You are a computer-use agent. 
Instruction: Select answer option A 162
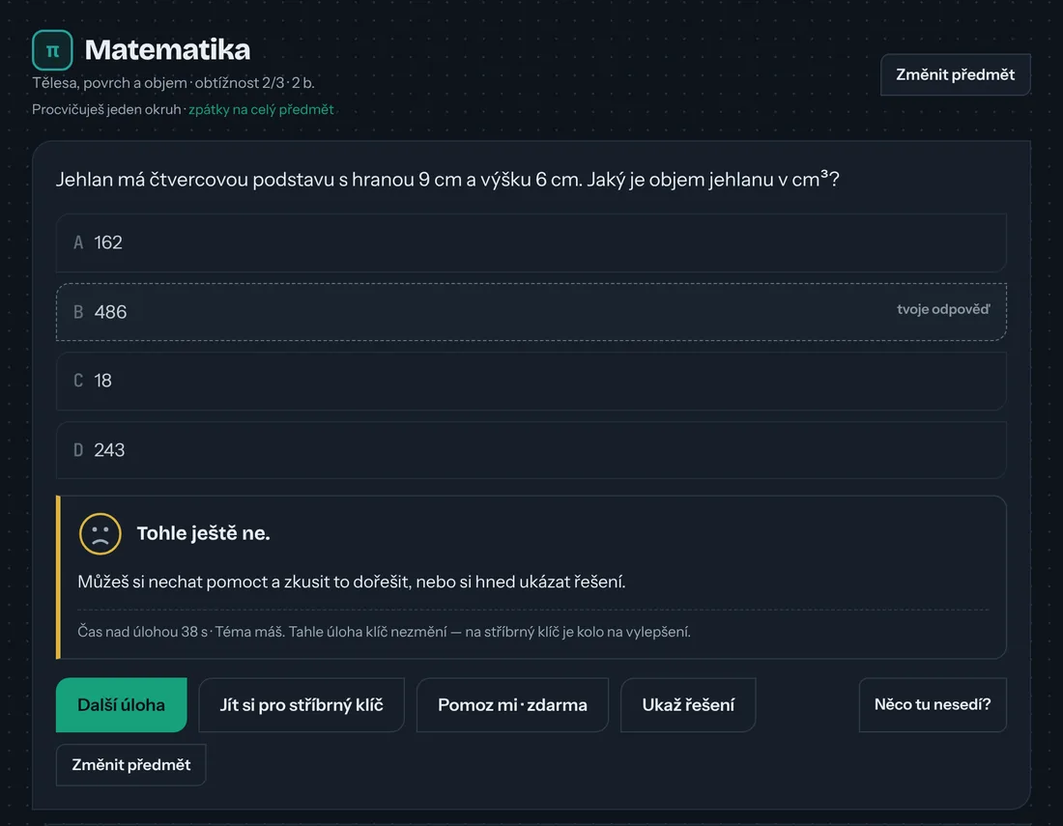pyautogui.click(x=531, y=242)
